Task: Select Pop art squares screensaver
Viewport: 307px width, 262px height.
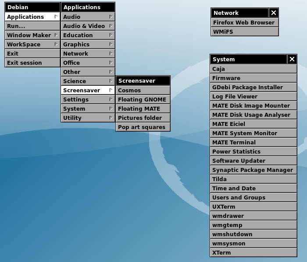Action: [x=143, y=127]
